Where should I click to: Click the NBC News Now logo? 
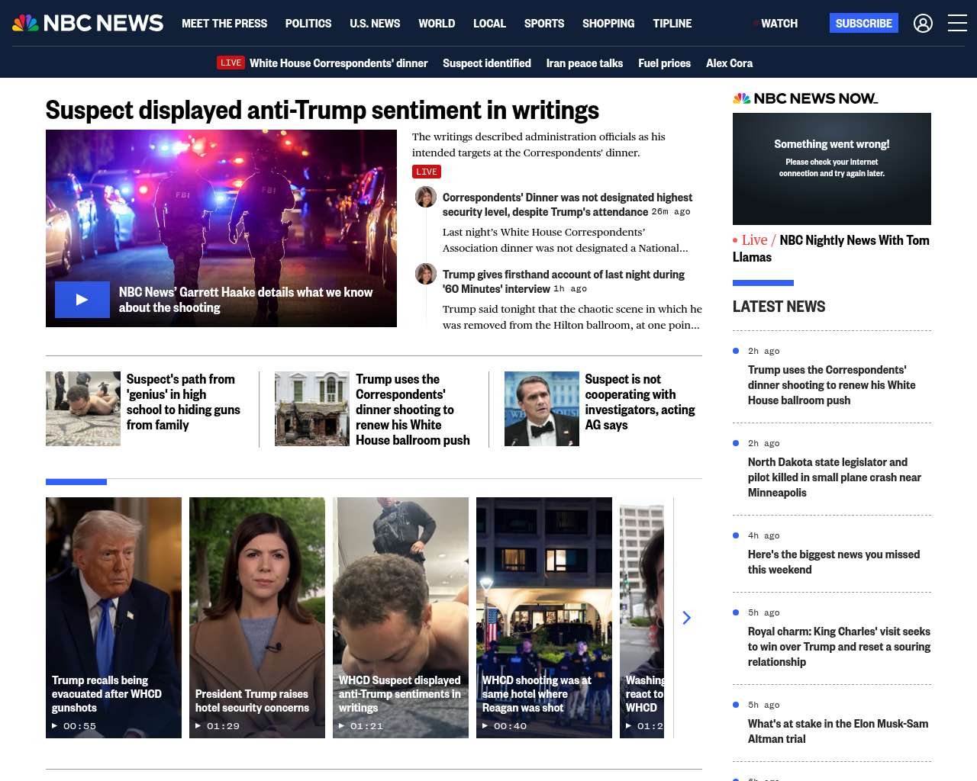(805, 98)
